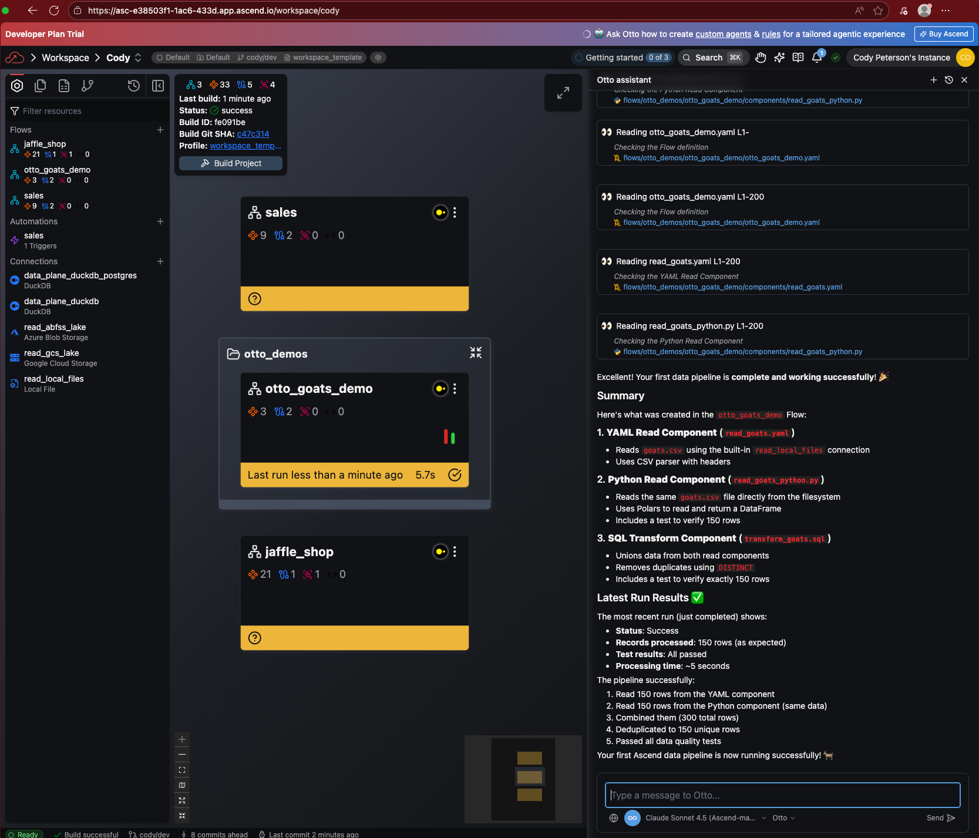Select otto_goats_demo flow in the sidebar

coord(87,174)
